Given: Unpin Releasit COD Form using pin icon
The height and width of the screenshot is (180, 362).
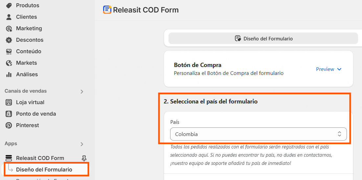Looking at the screenshot, I should coord(84,158).
